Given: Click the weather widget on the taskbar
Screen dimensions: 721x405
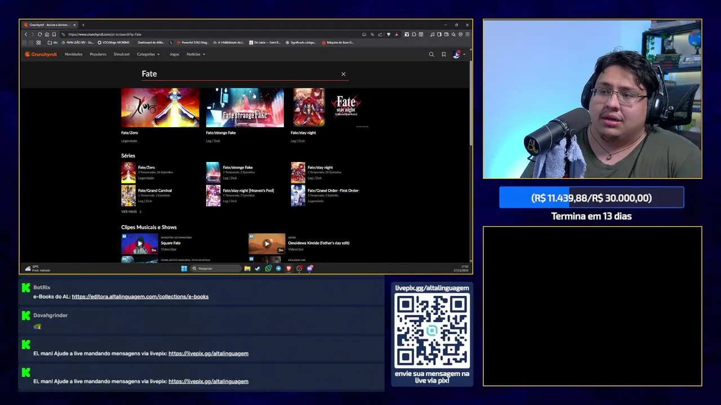Looking at the screenshot, I should pyautogui.click(x=37, y=268).
